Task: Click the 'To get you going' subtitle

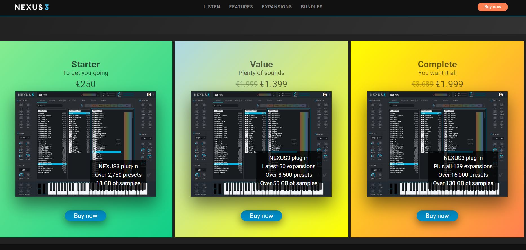Action: click(85, 73)
